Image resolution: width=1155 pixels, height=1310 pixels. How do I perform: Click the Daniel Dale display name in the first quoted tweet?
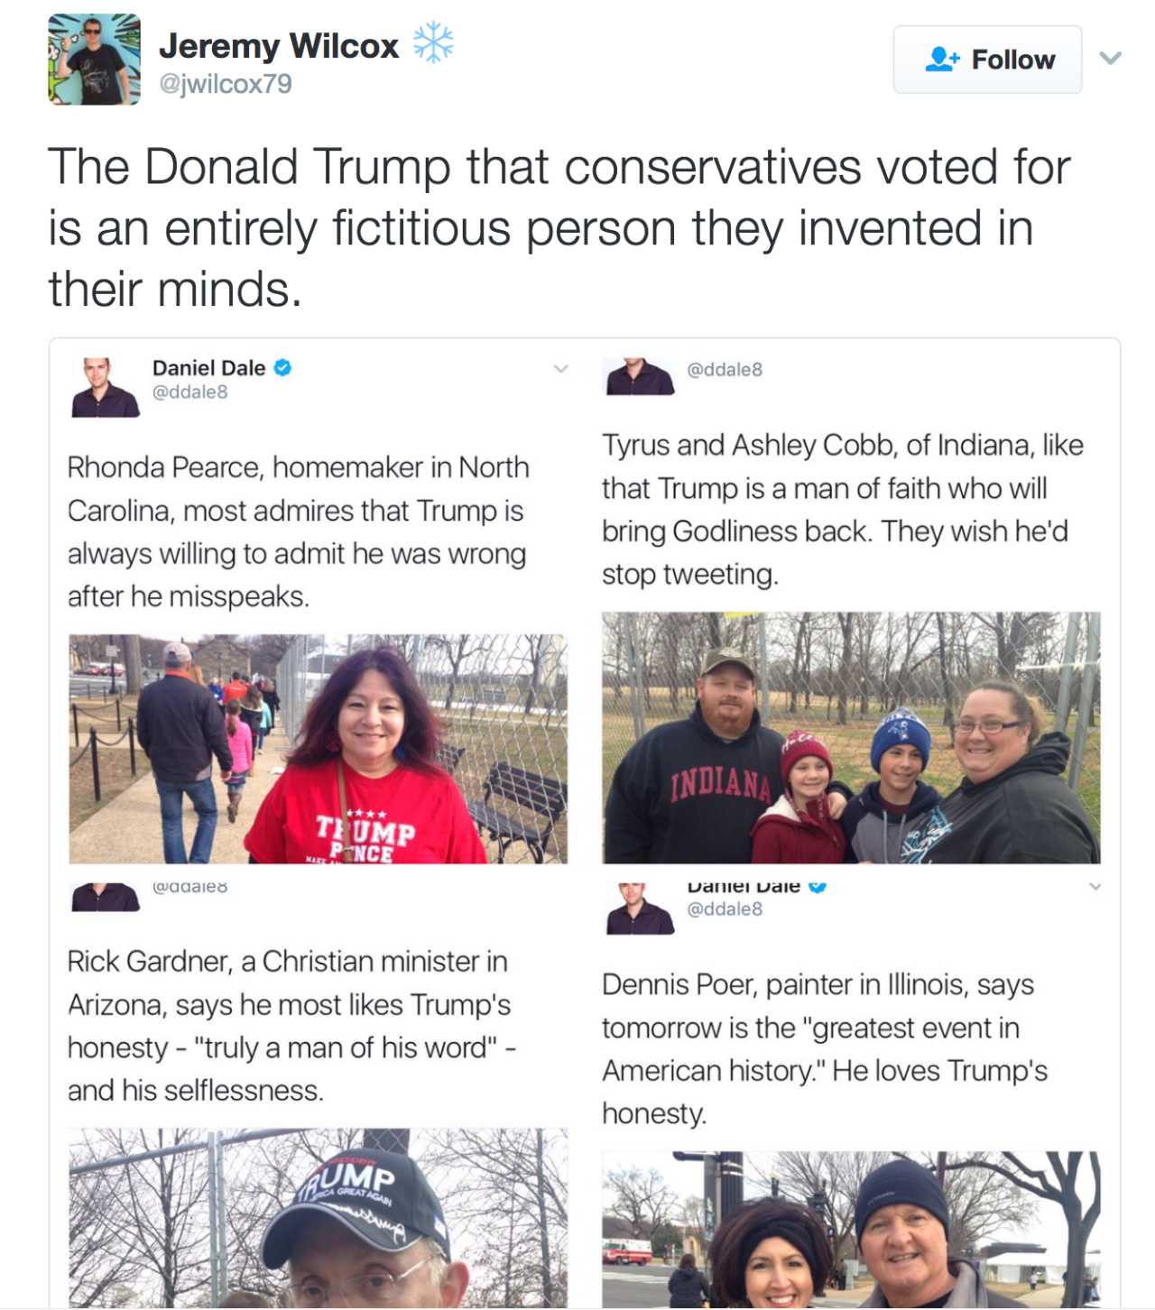[x=208, y=368]
